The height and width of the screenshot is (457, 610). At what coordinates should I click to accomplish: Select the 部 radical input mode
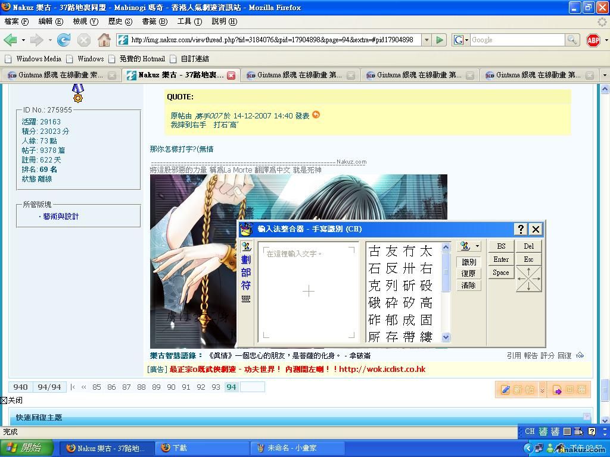click(246, 273)
